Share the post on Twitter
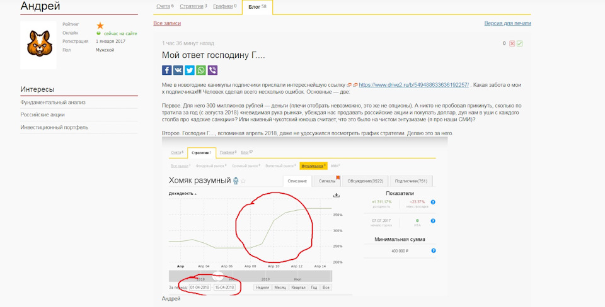The height and width of the screenshot is (307, 605). (x=189, y=70)
